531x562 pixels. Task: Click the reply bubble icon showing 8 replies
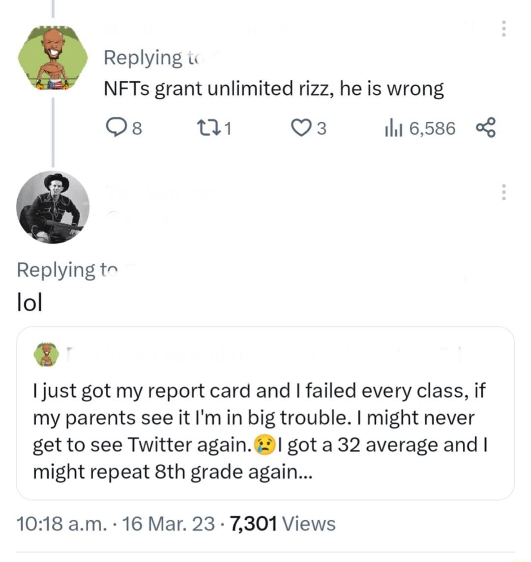(x=118, y=128)
